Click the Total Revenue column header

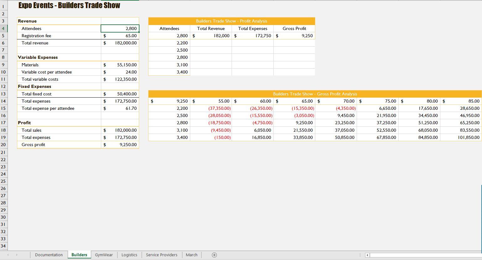211,28
